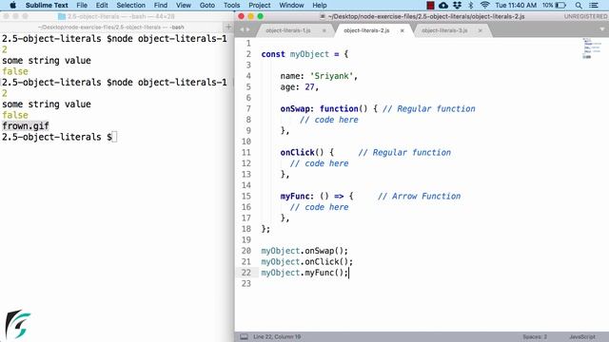Zoom the Sublime Text window
Viewport: 609px width, 342px height.
(x=260, y=16)
